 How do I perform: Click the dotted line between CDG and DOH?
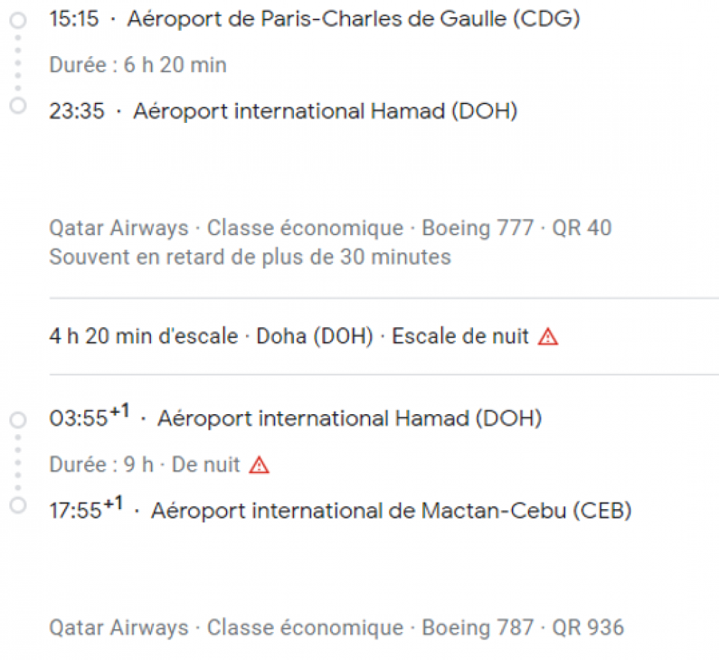(x=18, y=63)
